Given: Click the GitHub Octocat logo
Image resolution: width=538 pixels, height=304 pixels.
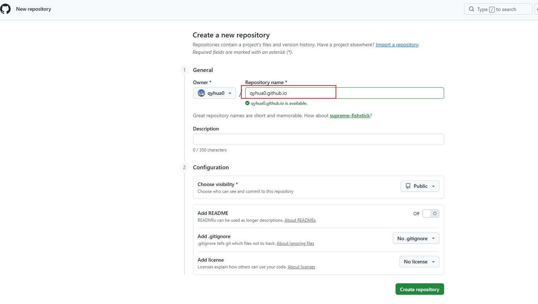Looking at the screenshot, I should click(5, 9).
